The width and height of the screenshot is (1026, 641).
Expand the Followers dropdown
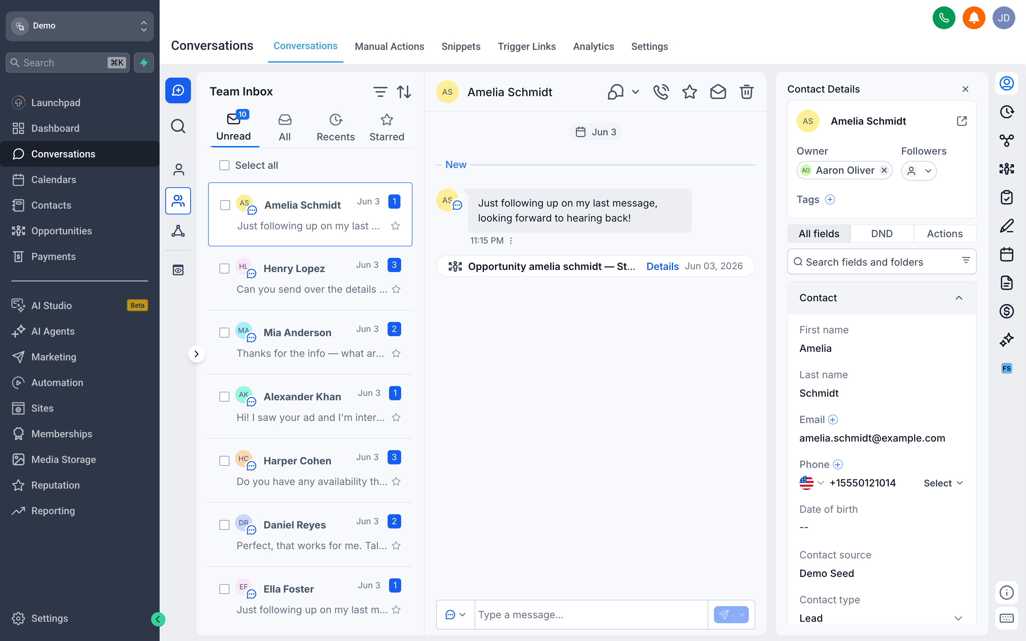[x=919, y=171]
